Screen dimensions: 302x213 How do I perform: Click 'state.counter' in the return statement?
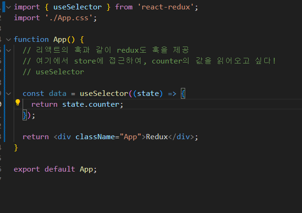pos(90,104)
